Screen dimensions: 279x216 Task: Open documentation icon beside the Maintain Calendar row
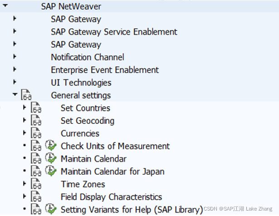[36, 158]
